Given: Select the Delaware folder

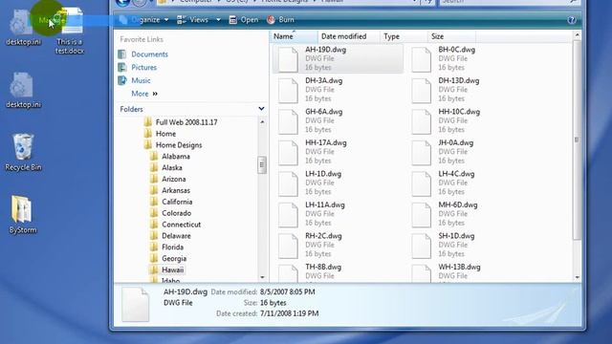Looking at the screenshot, I should (176, 236).
